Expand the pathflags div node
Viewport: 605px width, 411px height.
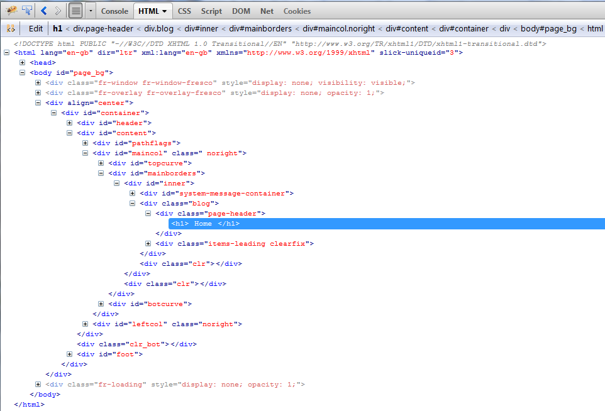pos(86,143)
